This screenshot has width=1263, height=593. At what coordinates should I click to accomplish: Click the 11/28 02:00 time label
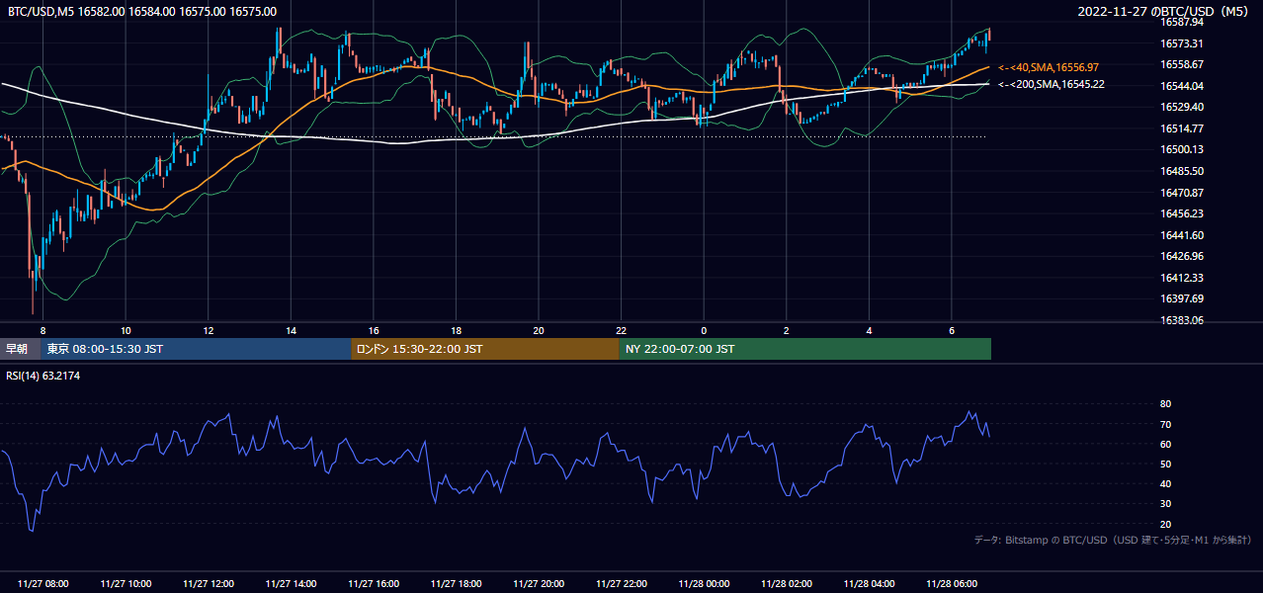tap(786, 584)
